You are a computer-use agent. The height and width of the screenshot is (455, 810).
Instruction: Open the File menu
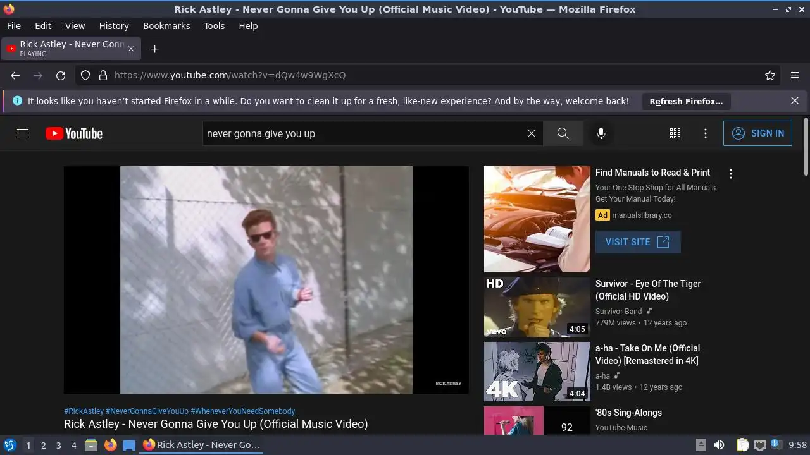pyautogui.click(x=13, y=26)
